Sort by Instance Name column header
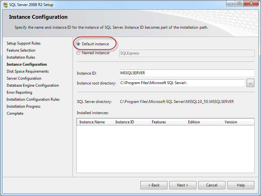The width and height of the screenshot is (261, 196). 95,122
